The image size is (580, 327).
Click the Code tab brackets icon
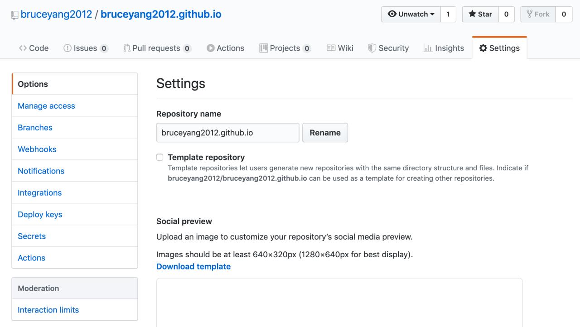(22, 48)
